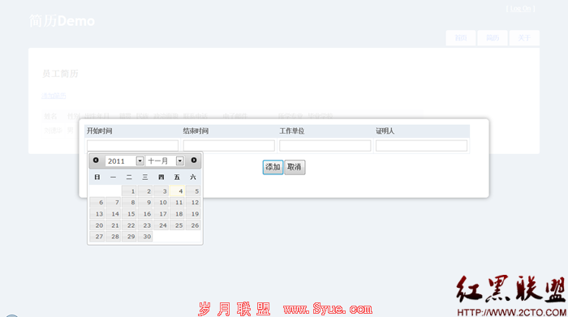Select day 10 in calendar
This screenshot has width=568, height=317.
[x=161, y=203]
